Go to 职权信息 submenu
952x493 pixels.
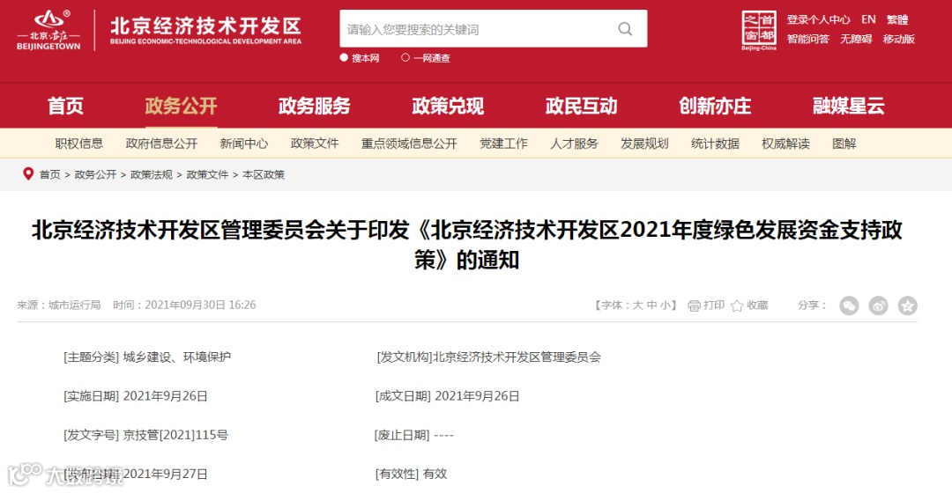[x=79, y=143]
